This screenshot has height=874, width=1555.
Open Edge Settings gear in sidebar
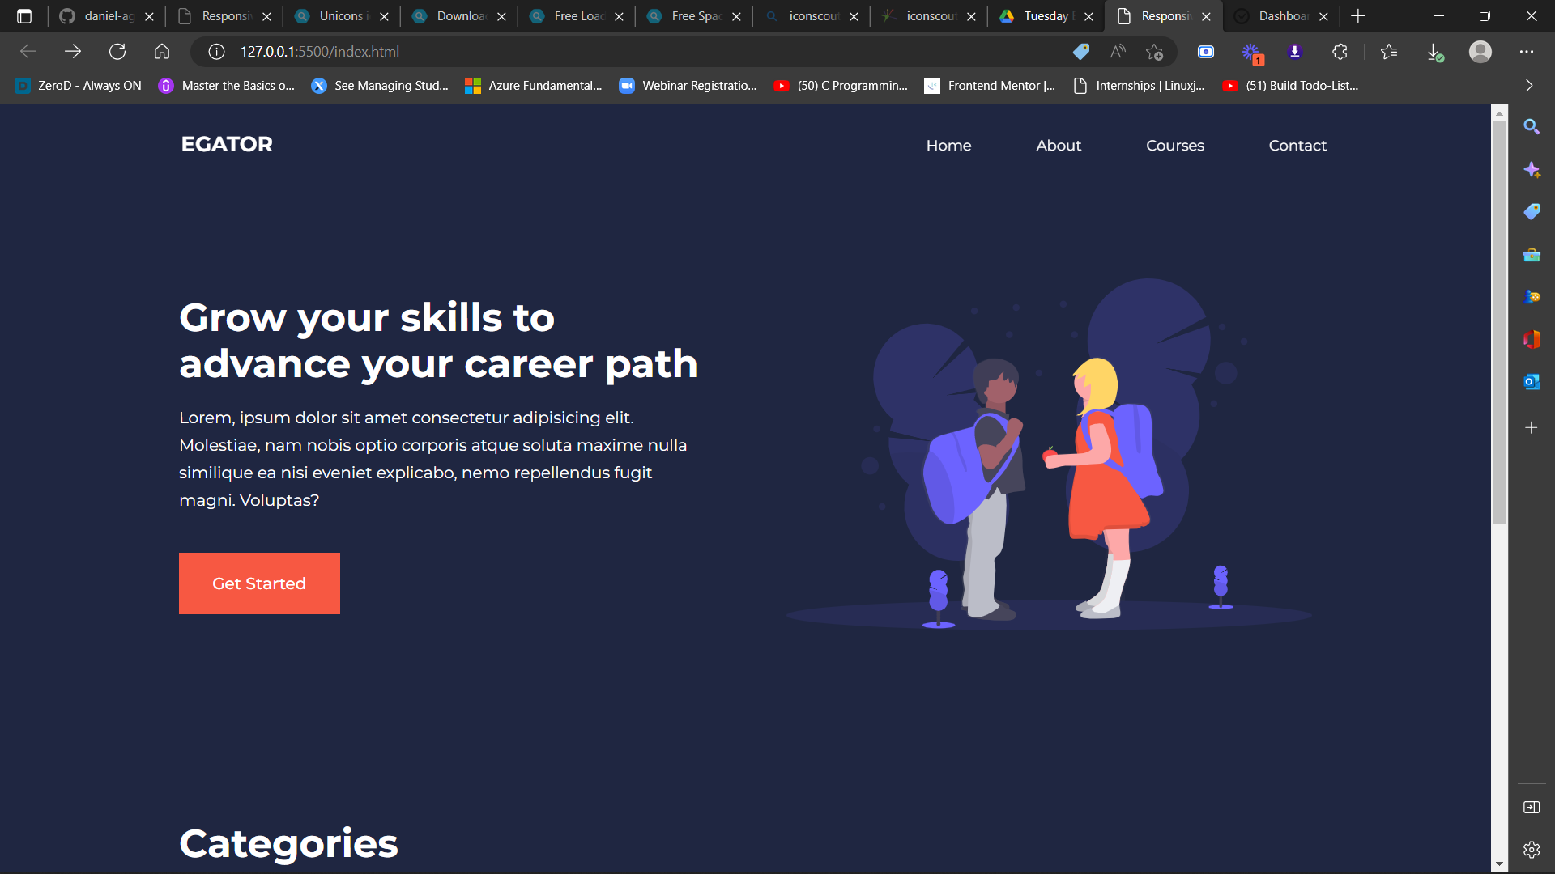point(1532,849)
